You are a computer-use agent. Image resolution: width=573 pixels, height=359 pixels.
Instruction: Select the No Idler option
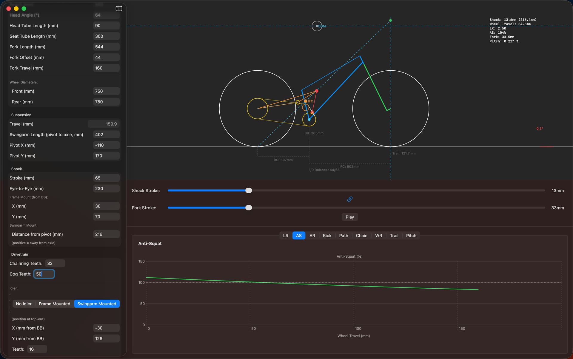24,304
